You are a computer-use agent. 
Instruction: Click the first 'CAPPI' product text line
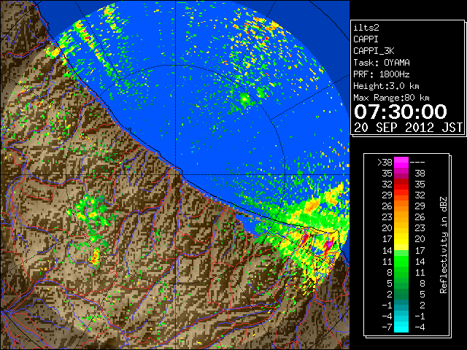pyautogui.click(x=366, y=39)
